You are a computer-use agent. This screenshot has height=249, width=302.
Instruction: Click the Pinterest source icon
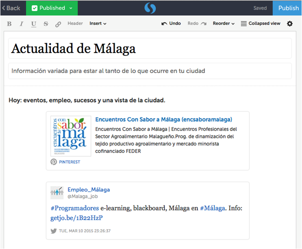pyautogui.click(x=54, y=162)
